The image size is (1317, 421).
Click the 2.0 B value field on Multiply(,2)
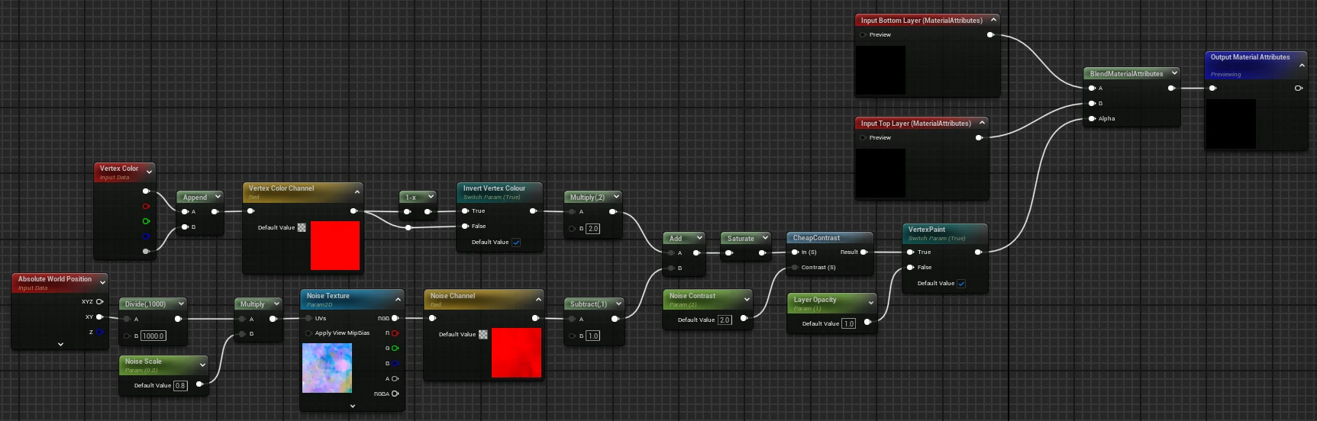pyautogui.click(x=592, y=228)
